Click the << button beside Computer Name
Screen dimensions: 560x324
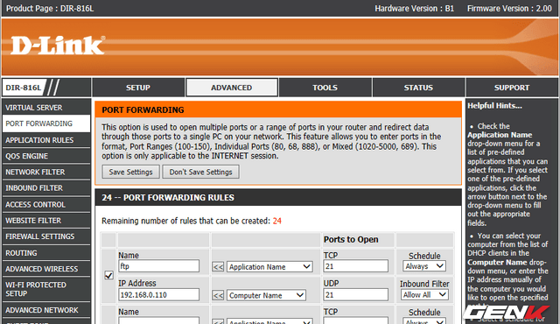[x=218, y=295]
